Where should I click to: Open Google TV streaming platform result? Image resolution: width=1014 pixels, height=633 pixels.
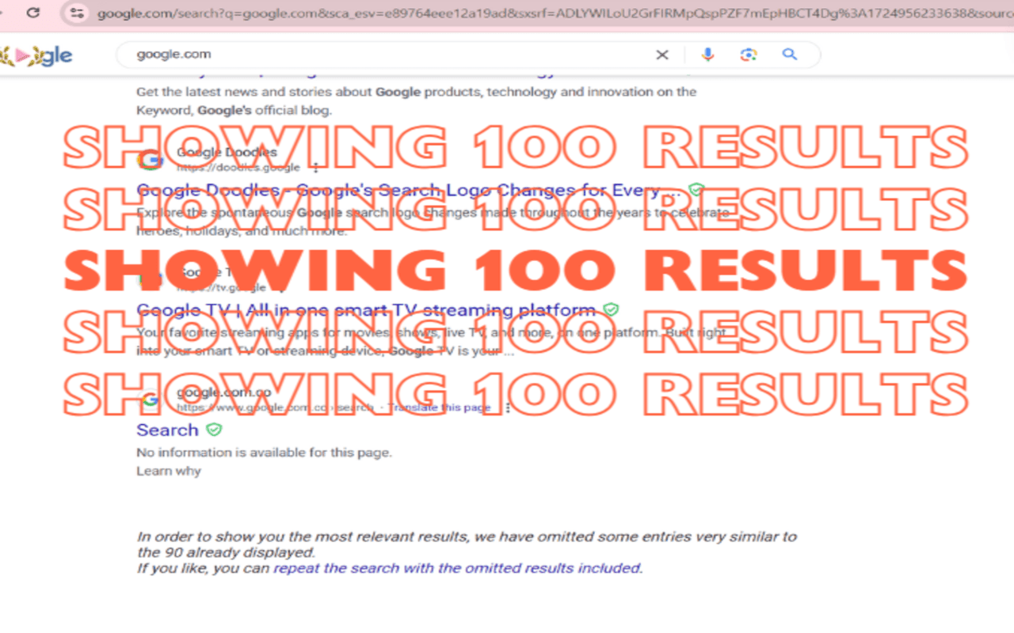pyautogui.click(x=366, y=310)
